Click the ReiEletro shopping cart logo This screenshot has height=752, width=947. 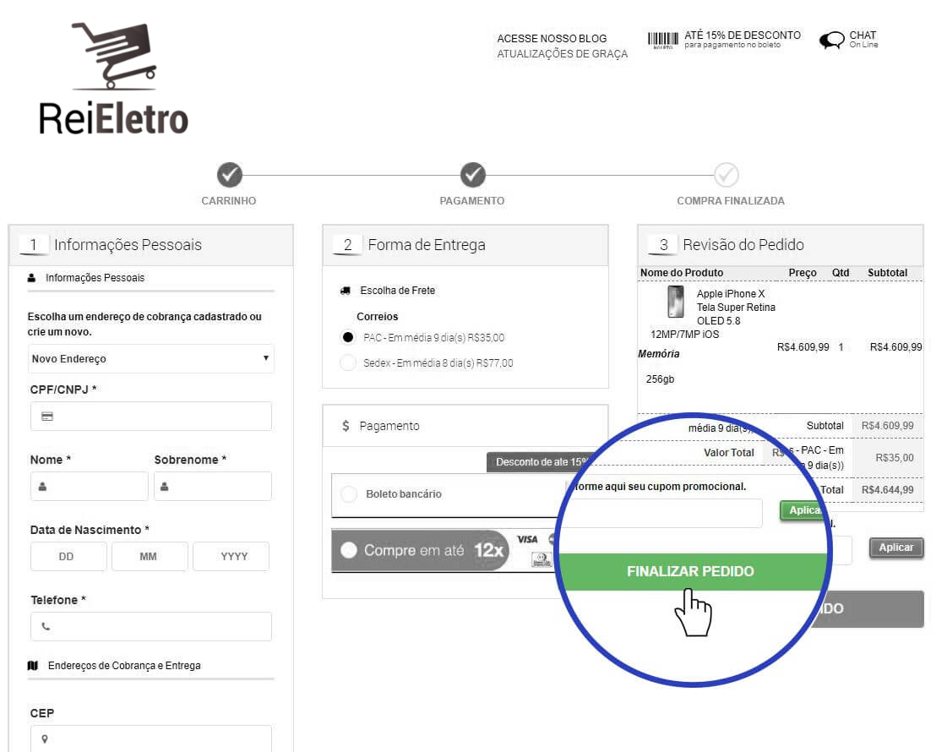click(113, 79)
